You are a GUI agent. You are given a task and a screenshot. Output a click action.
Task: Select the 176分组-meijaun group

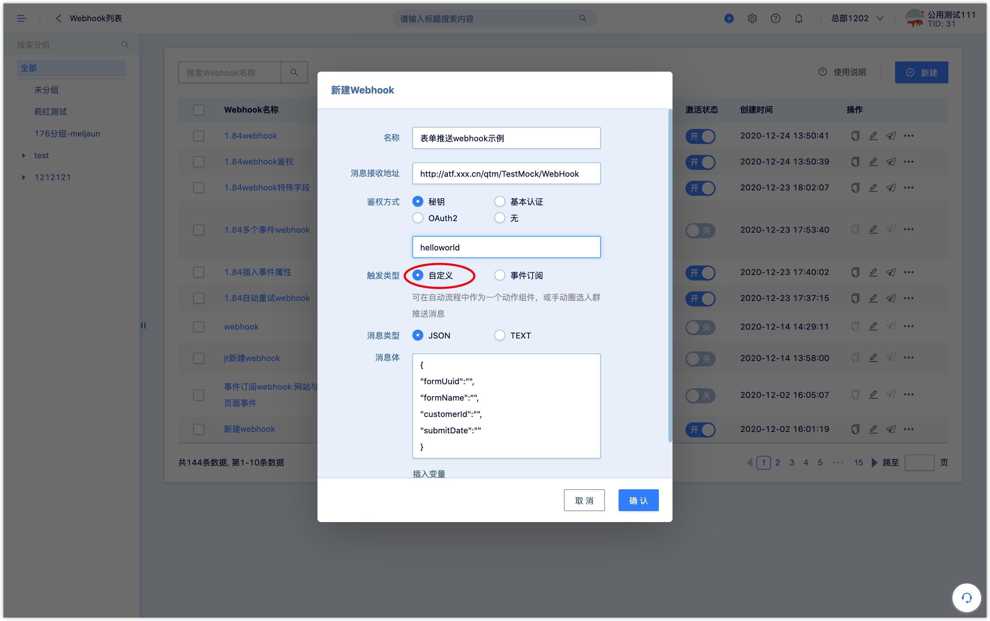(x=67, y=133)
